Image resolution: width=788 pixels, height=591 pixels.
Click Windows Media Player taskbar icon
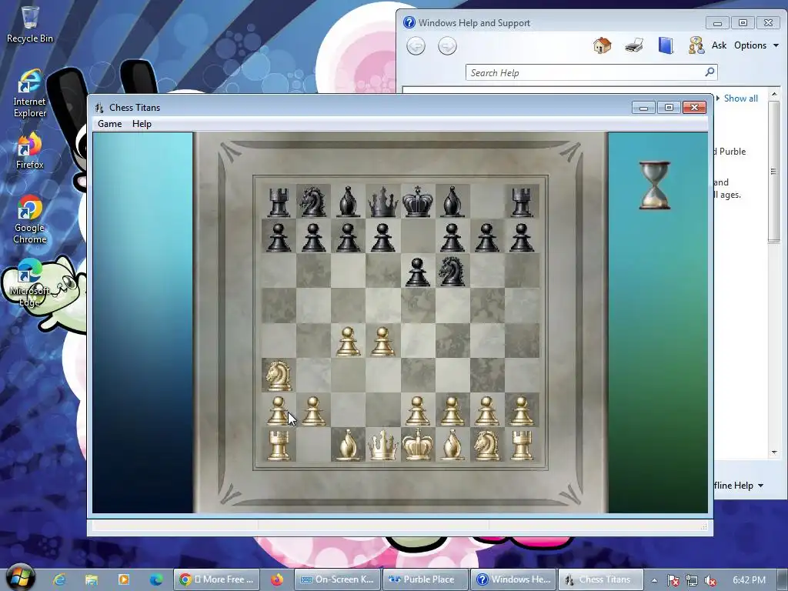[x=124, y=579]
